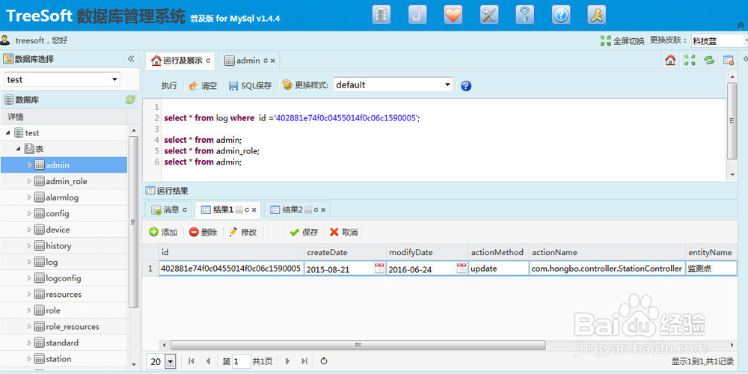This screenshot has height=374, width=748.
Task: Click the result grid horizontal scrollbar
Action: (x=358, y=345)
